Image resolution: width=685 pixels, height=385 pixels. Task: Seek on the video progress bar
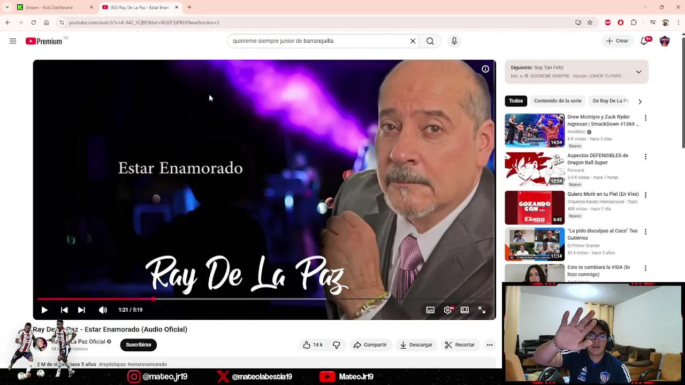tap(264, 299)
